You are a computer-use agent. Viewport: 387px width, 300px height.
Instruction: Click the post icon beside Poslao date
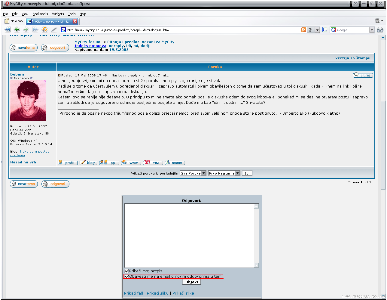[x=59, y=75]
